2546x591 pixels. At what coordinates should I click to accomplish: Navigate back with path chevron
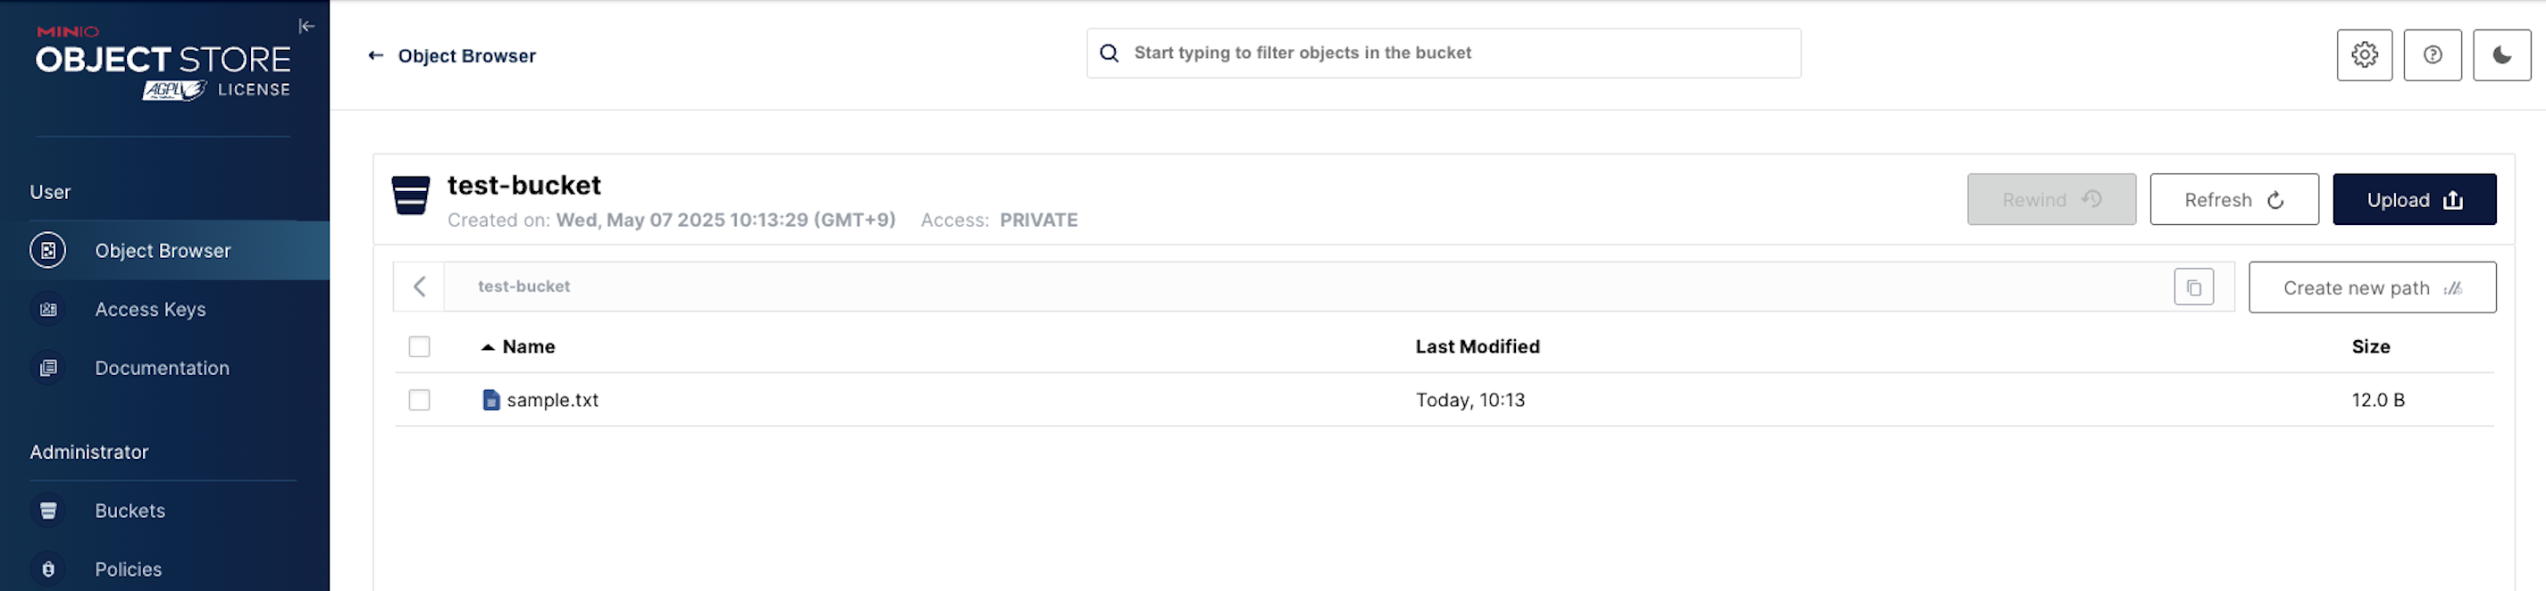pyautogui.click(x=419, y=287)
